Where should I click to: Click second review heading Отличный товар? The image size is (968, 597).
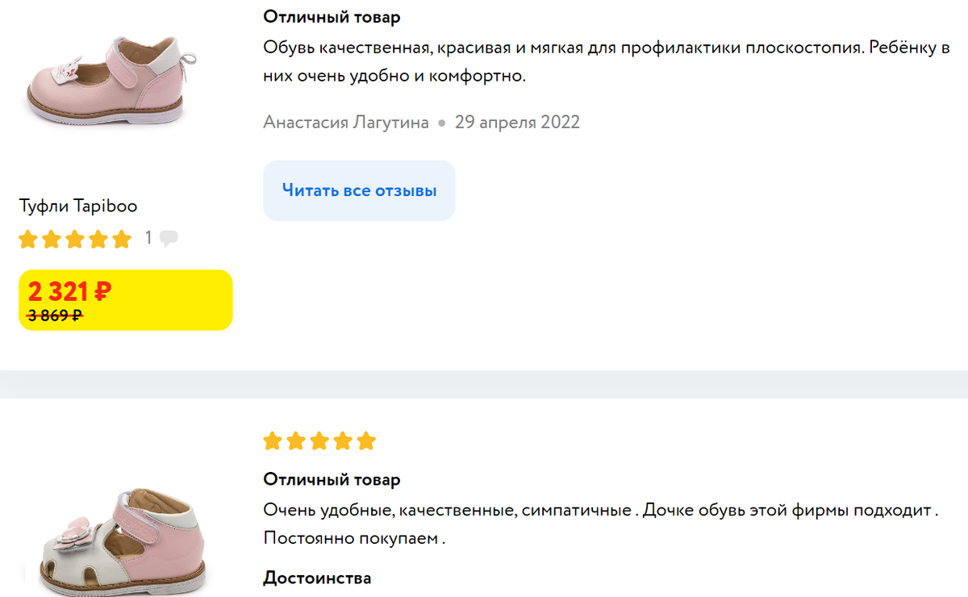332,478
